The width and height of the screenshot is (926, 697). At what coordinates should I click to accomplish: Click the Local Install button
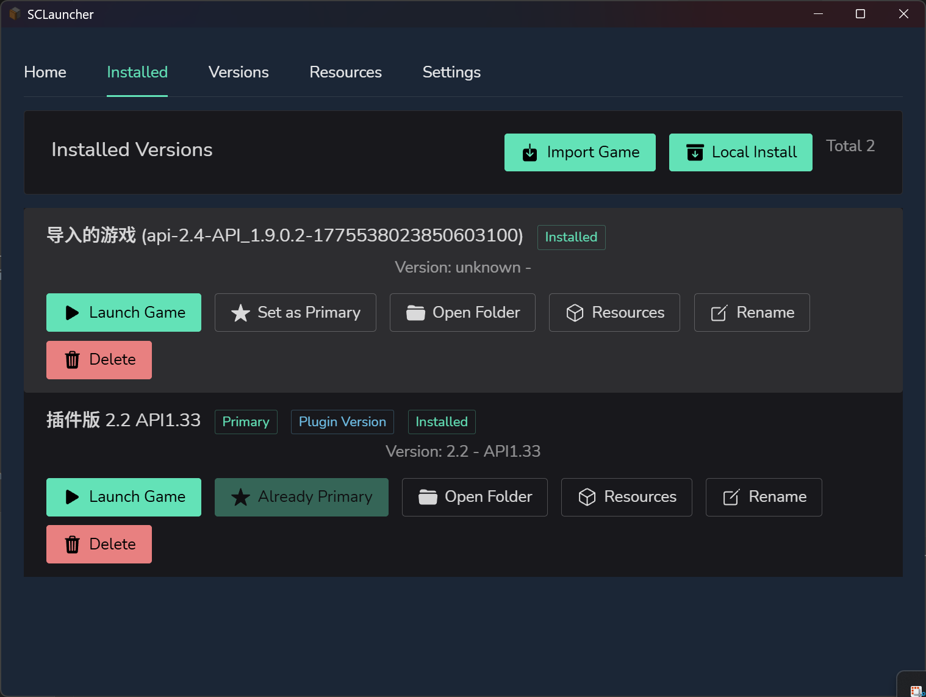[x=741, y=152]
